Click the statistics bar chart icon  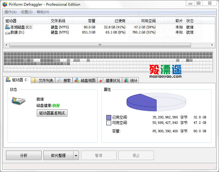click(126, 80)
